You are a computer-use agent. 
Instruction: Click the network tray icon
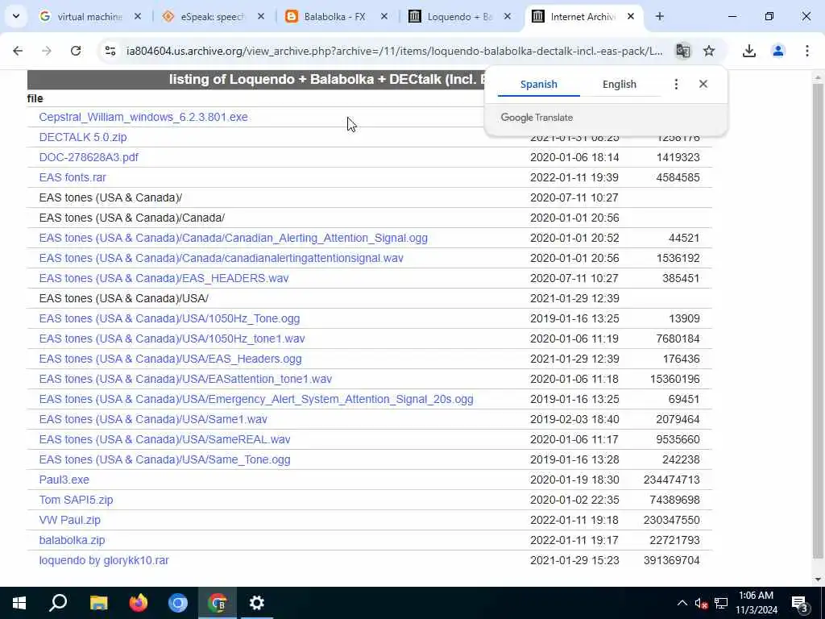721,603
